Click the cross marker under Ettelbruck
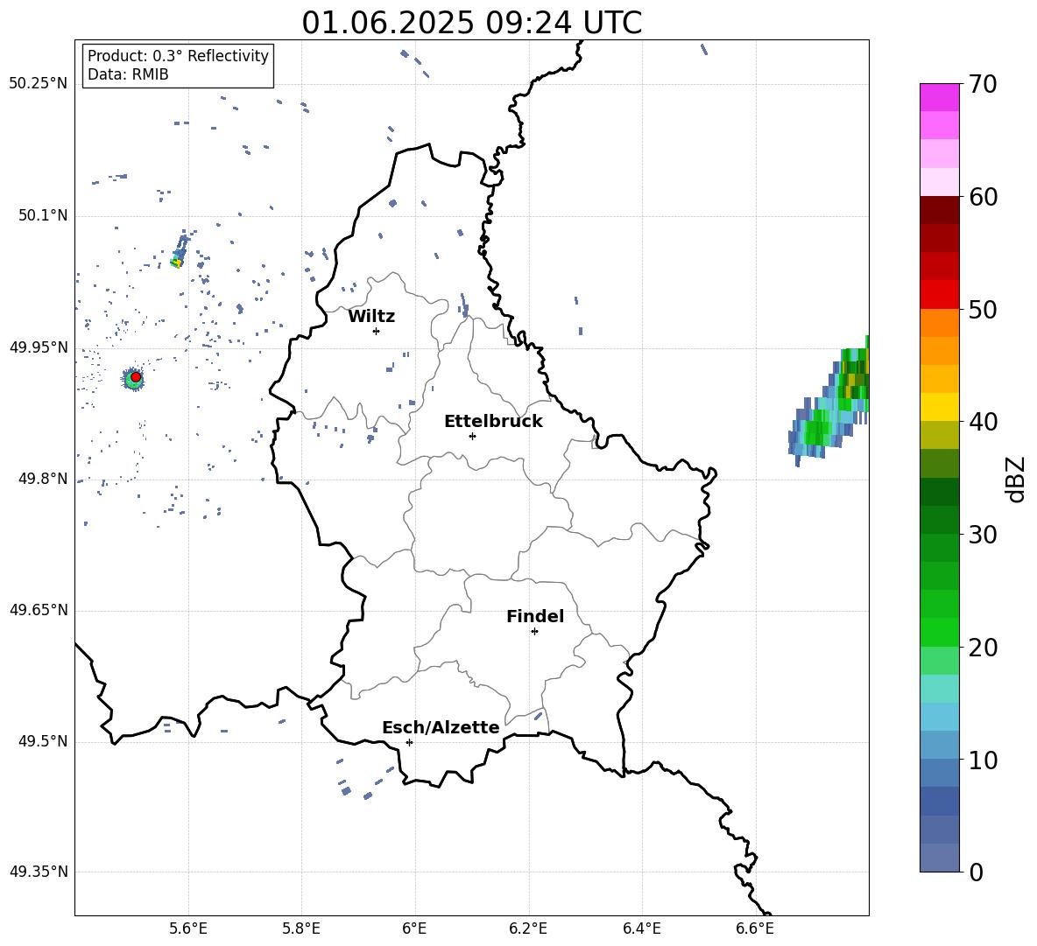This screenshot has width=1037, height=946. click(472, 436)
